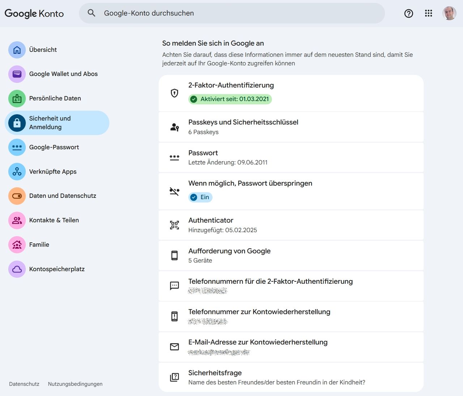Click the crossed-out password skip icon
Screen dimensions: 463x396
pyautogui.click(x=174, y=191)
